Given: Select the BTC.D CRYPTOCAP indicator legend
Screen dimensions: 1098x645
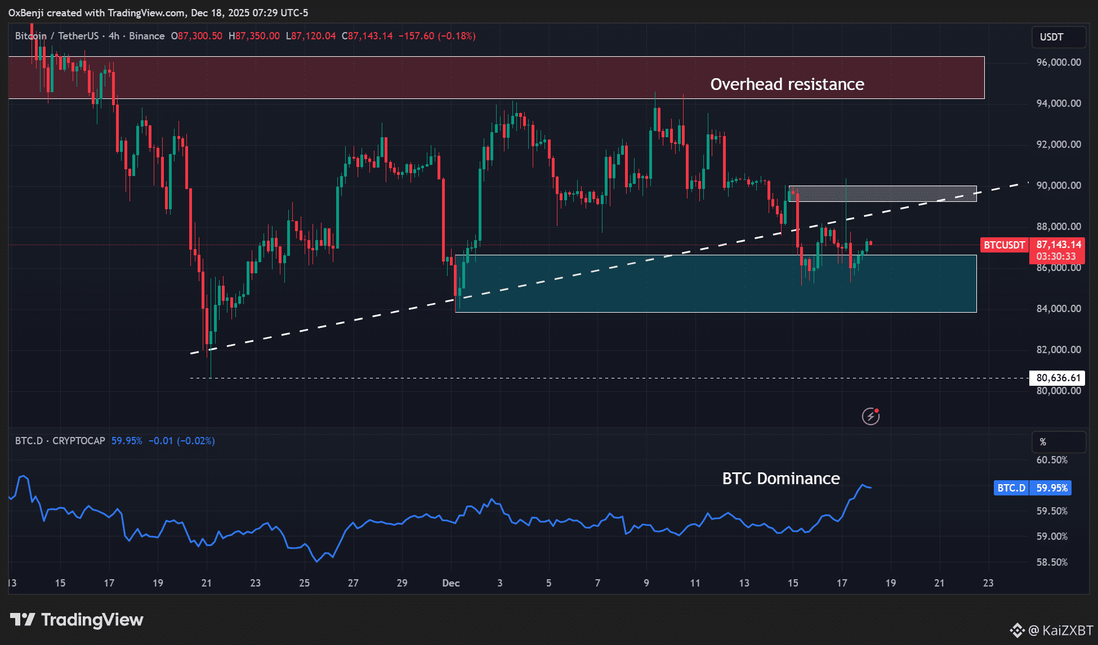Looking at the screenshot, I should pyautogui.click(x=59, y=441).
